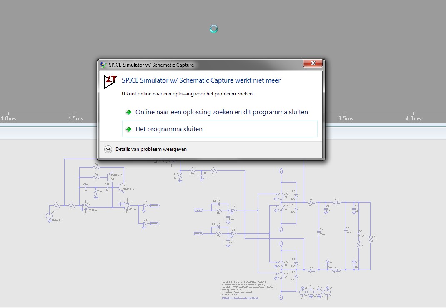Select the input voltage source at far left
Screen dimensions: 446x308
pyautogui.click(x=49, y=216)
